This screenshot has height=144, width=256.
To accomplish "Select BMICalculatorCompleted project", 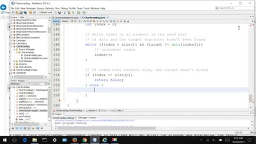I will coord(28,38).
